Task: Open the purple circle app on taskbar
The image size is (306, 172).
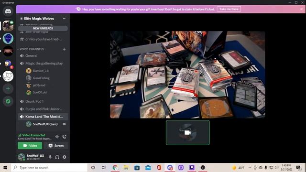Action: click(181, 168)
